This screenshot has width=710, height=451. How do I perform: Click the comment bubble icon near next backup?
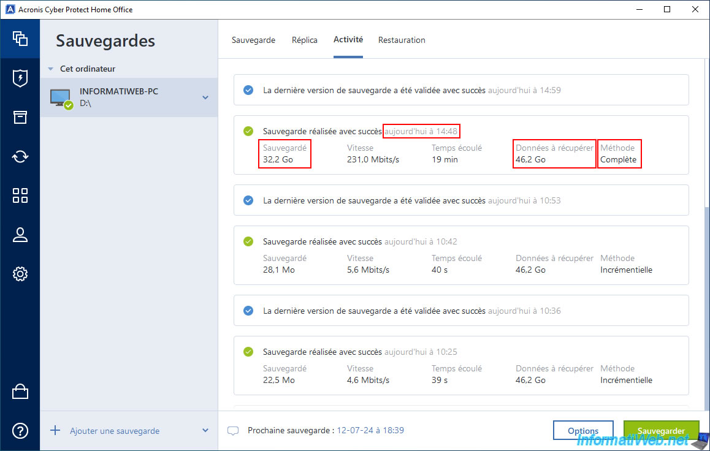(x=233, y=431)
